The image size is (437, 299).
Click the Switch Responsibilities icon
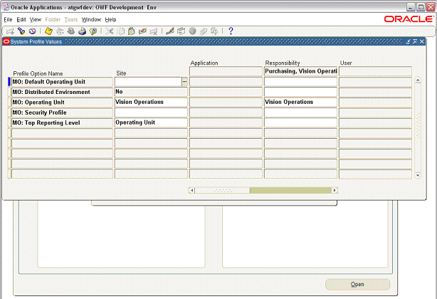point(71,31)
